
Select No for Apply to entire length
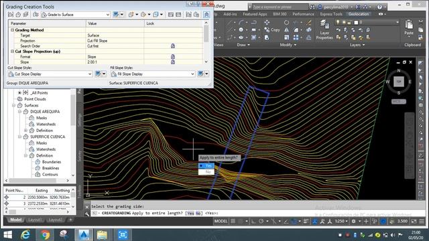point(206,172)
